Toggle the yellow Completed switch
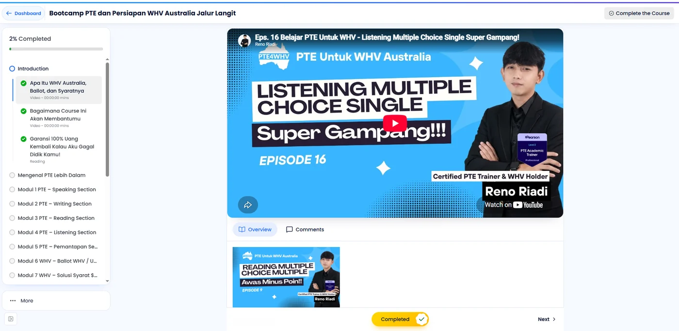Image resolution: width=679 pixels, height=331 pixels. [x=400, y=319]
